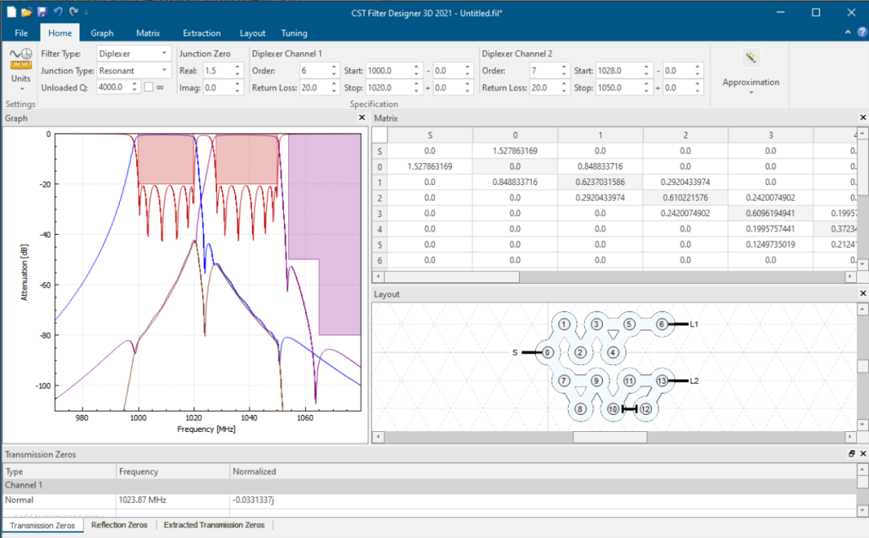The image size is (869, 538).
Task: Save the filter project using disk icon
Action: coord(41,12)
